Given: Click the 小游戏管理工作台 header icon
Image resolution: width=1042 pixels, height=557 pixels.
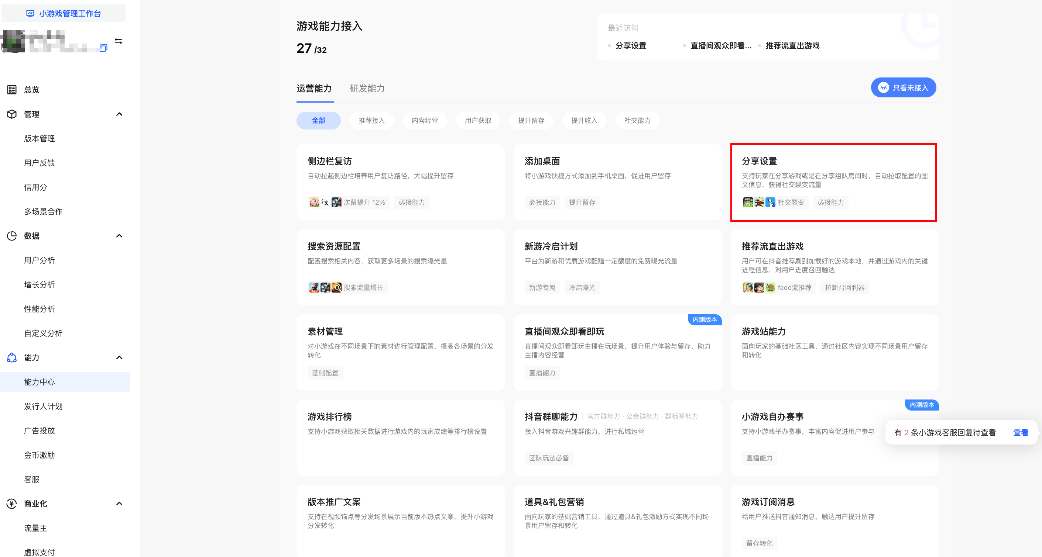Looking at the screenshot, I should [x=30, y=13].
